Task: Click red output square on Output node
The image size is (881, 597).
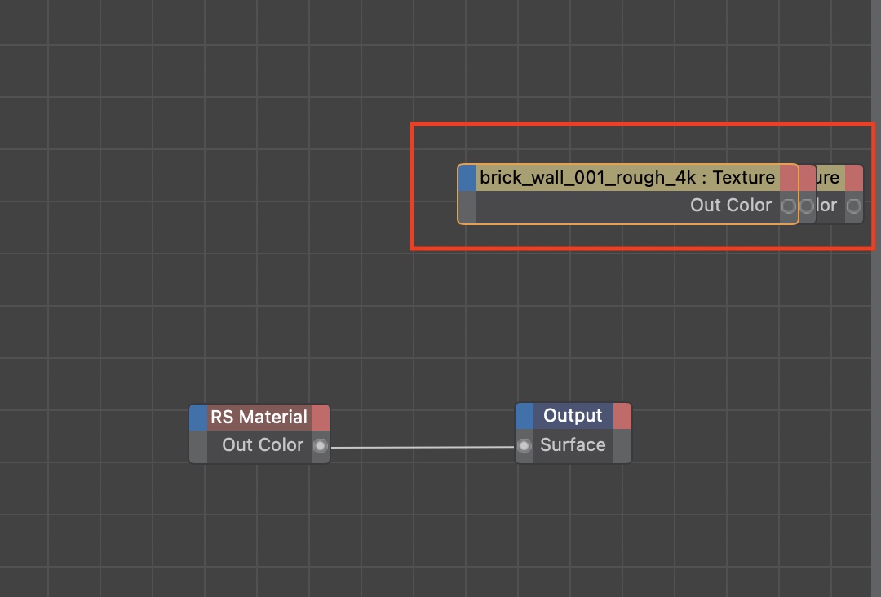Action: [x=622, y=416]
